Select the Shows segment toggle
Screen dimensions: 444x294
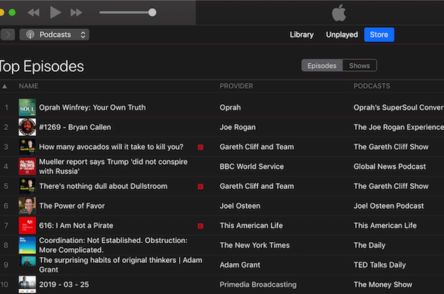tap(360, 66)
